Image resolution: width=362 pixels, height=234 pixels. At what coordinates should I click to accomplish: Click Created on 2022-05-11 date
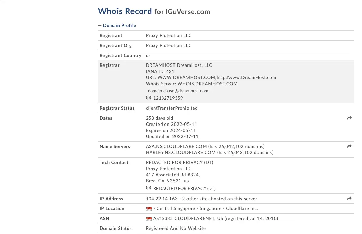pyautogui.click(x=171, y=124)
